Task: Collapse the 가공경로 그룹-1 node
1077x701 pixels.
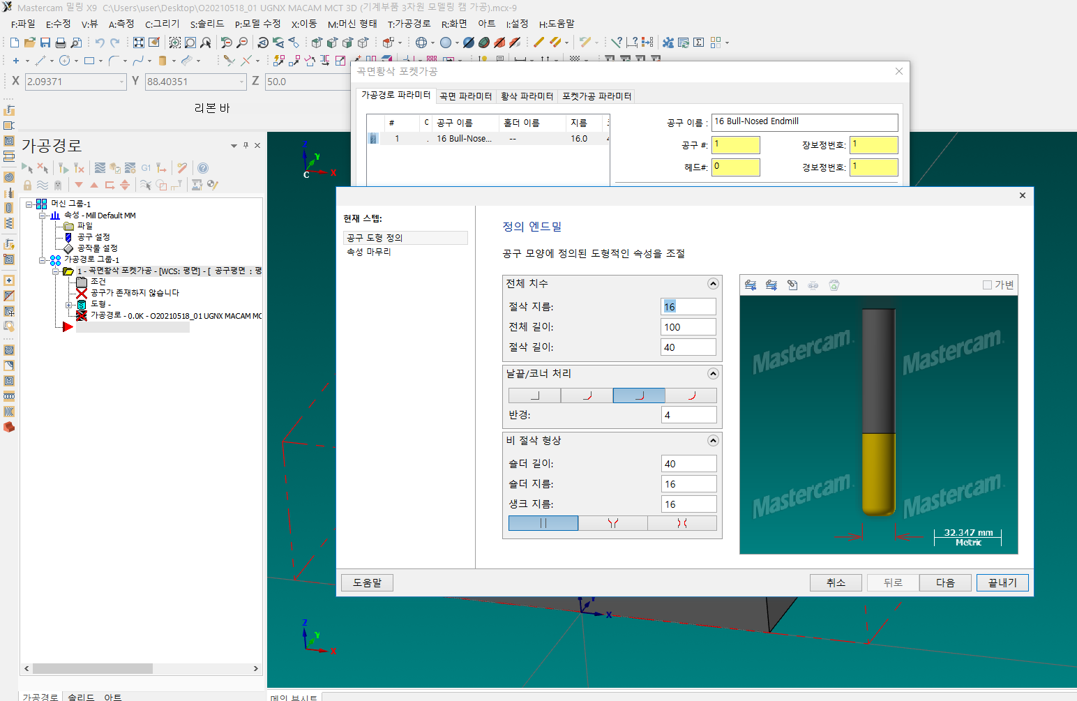Action: pos(43,260)
